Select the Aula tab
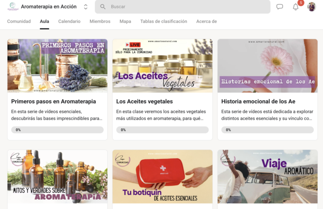 tap(44, 21)
